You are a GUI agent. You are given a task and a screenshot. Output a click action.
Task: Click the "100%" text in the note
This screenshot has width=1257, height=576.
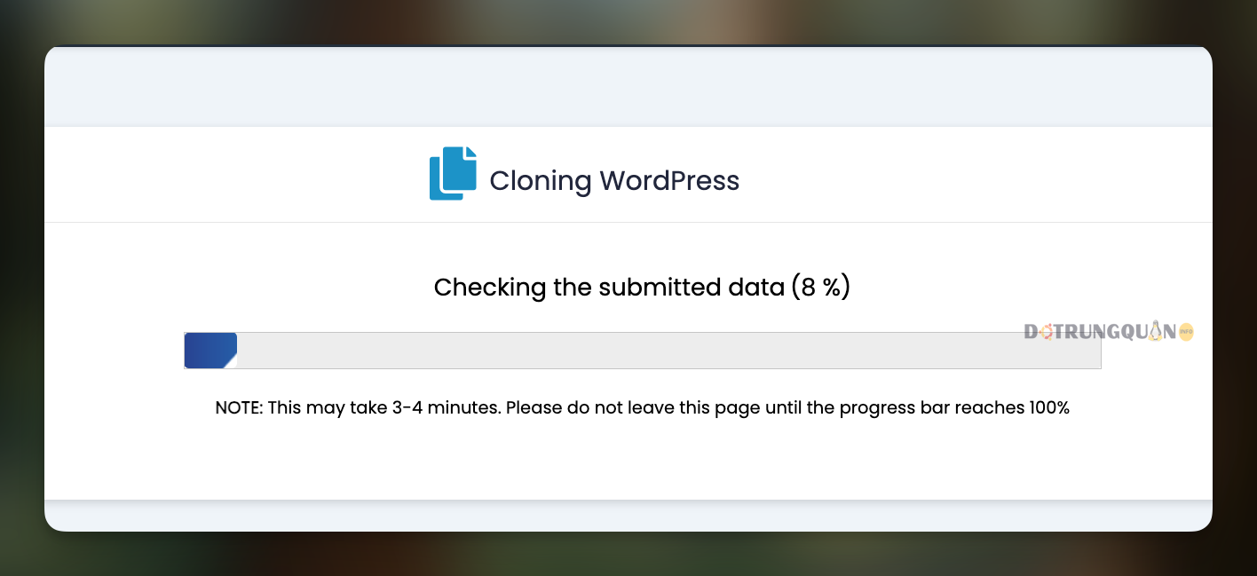(1049, 408)
